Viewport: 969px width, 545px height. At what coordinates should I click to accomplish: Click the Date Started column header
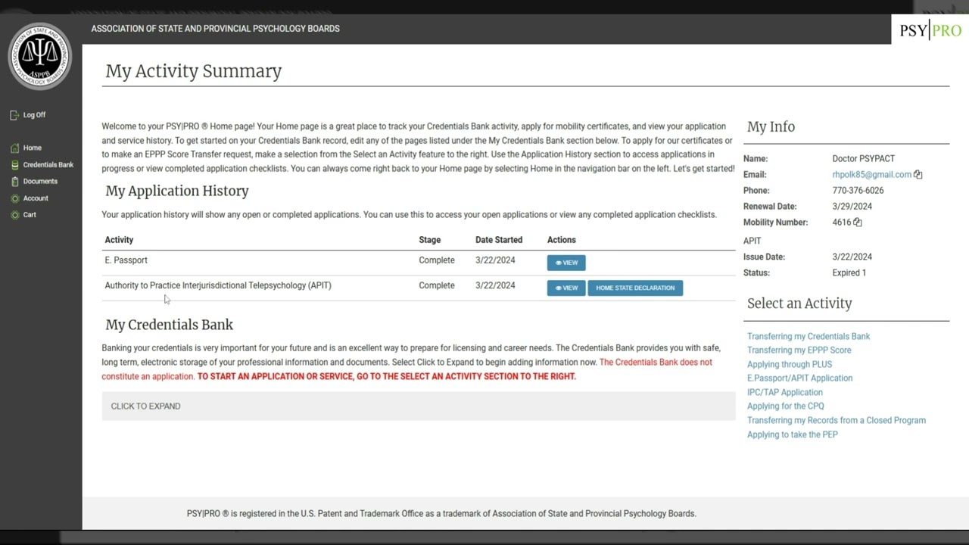tap(499, 240)
